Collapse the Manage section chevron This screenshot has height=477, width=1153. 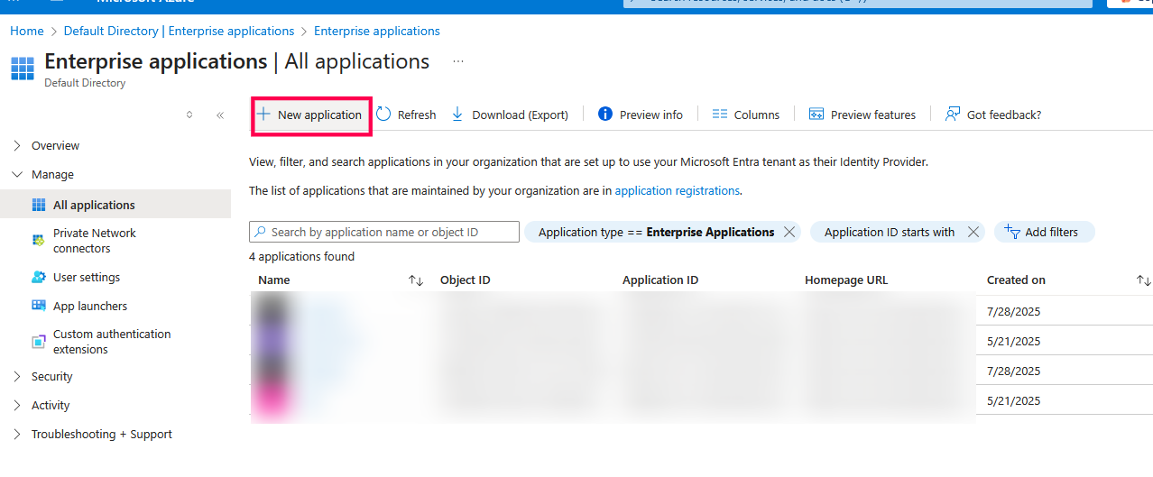(17, 174)
